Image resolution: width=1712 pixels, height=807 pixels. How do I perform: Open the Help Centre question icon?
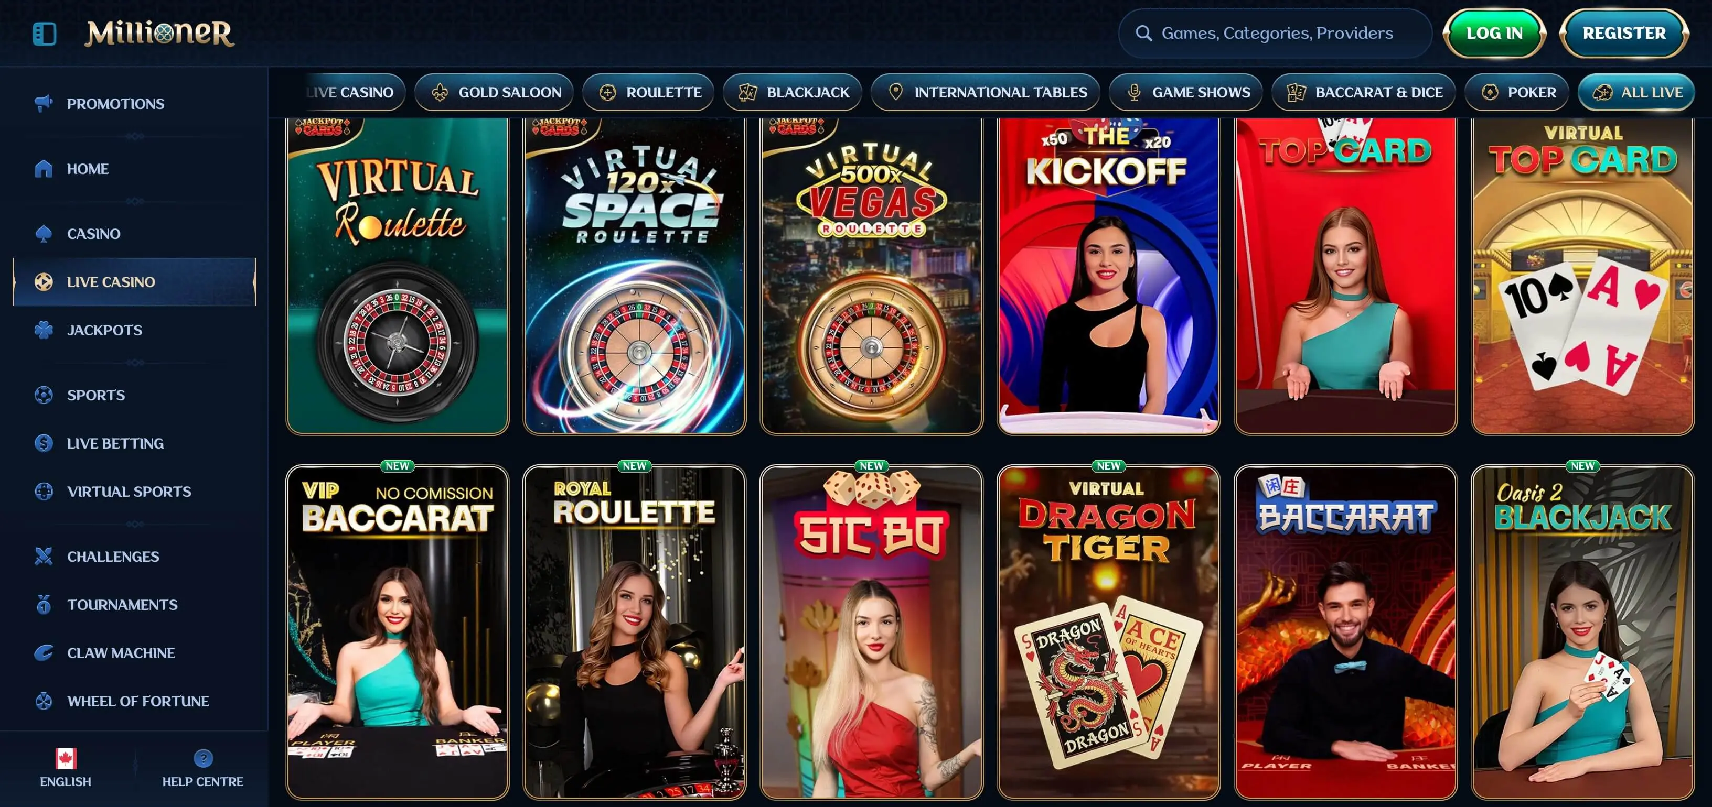[x=202, y=758]
